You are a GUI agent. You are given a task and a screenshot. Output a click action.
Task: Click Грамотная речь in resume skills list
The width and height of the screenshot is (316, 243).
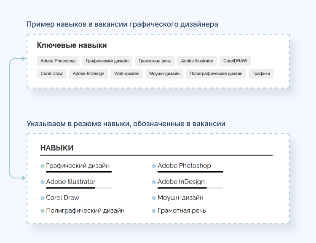pos(182,211)
